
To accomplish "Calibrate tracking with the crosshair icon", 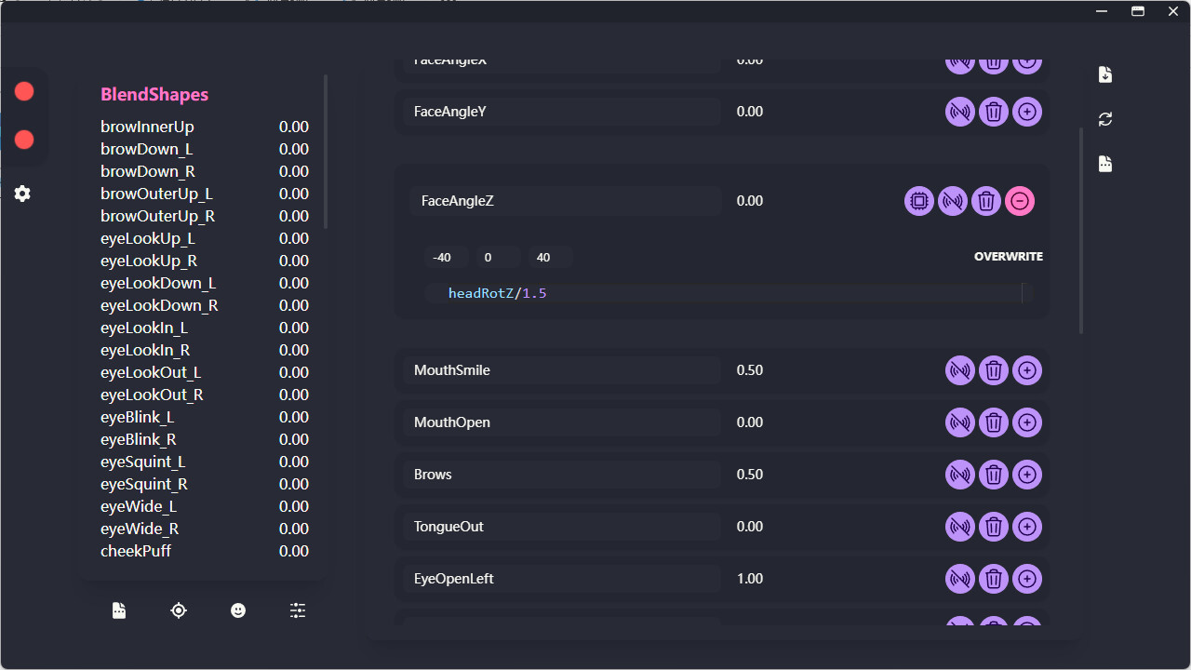I will tap(179, 610).
